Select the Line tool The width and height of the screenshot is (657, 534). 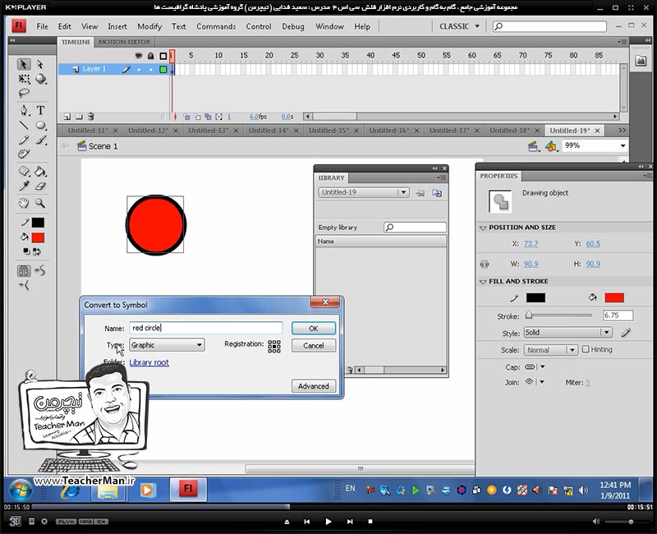pyautogui.click(x=24, y=125)
